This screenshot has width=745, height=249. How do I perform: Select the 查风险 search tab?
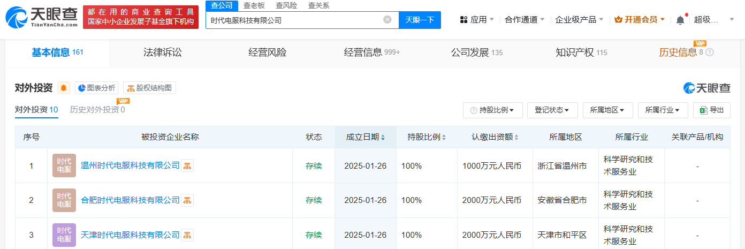[286, 5]
